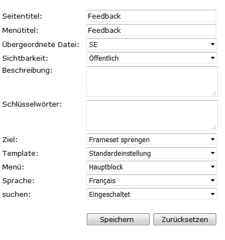
Task: Open the Template dropdown showing Standardeinstellung
Action: point(152,153)
